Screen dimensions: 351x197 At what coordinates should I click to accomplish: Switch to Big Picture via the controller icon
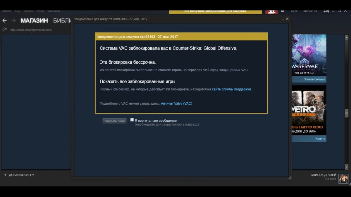(x=326, y=11)
